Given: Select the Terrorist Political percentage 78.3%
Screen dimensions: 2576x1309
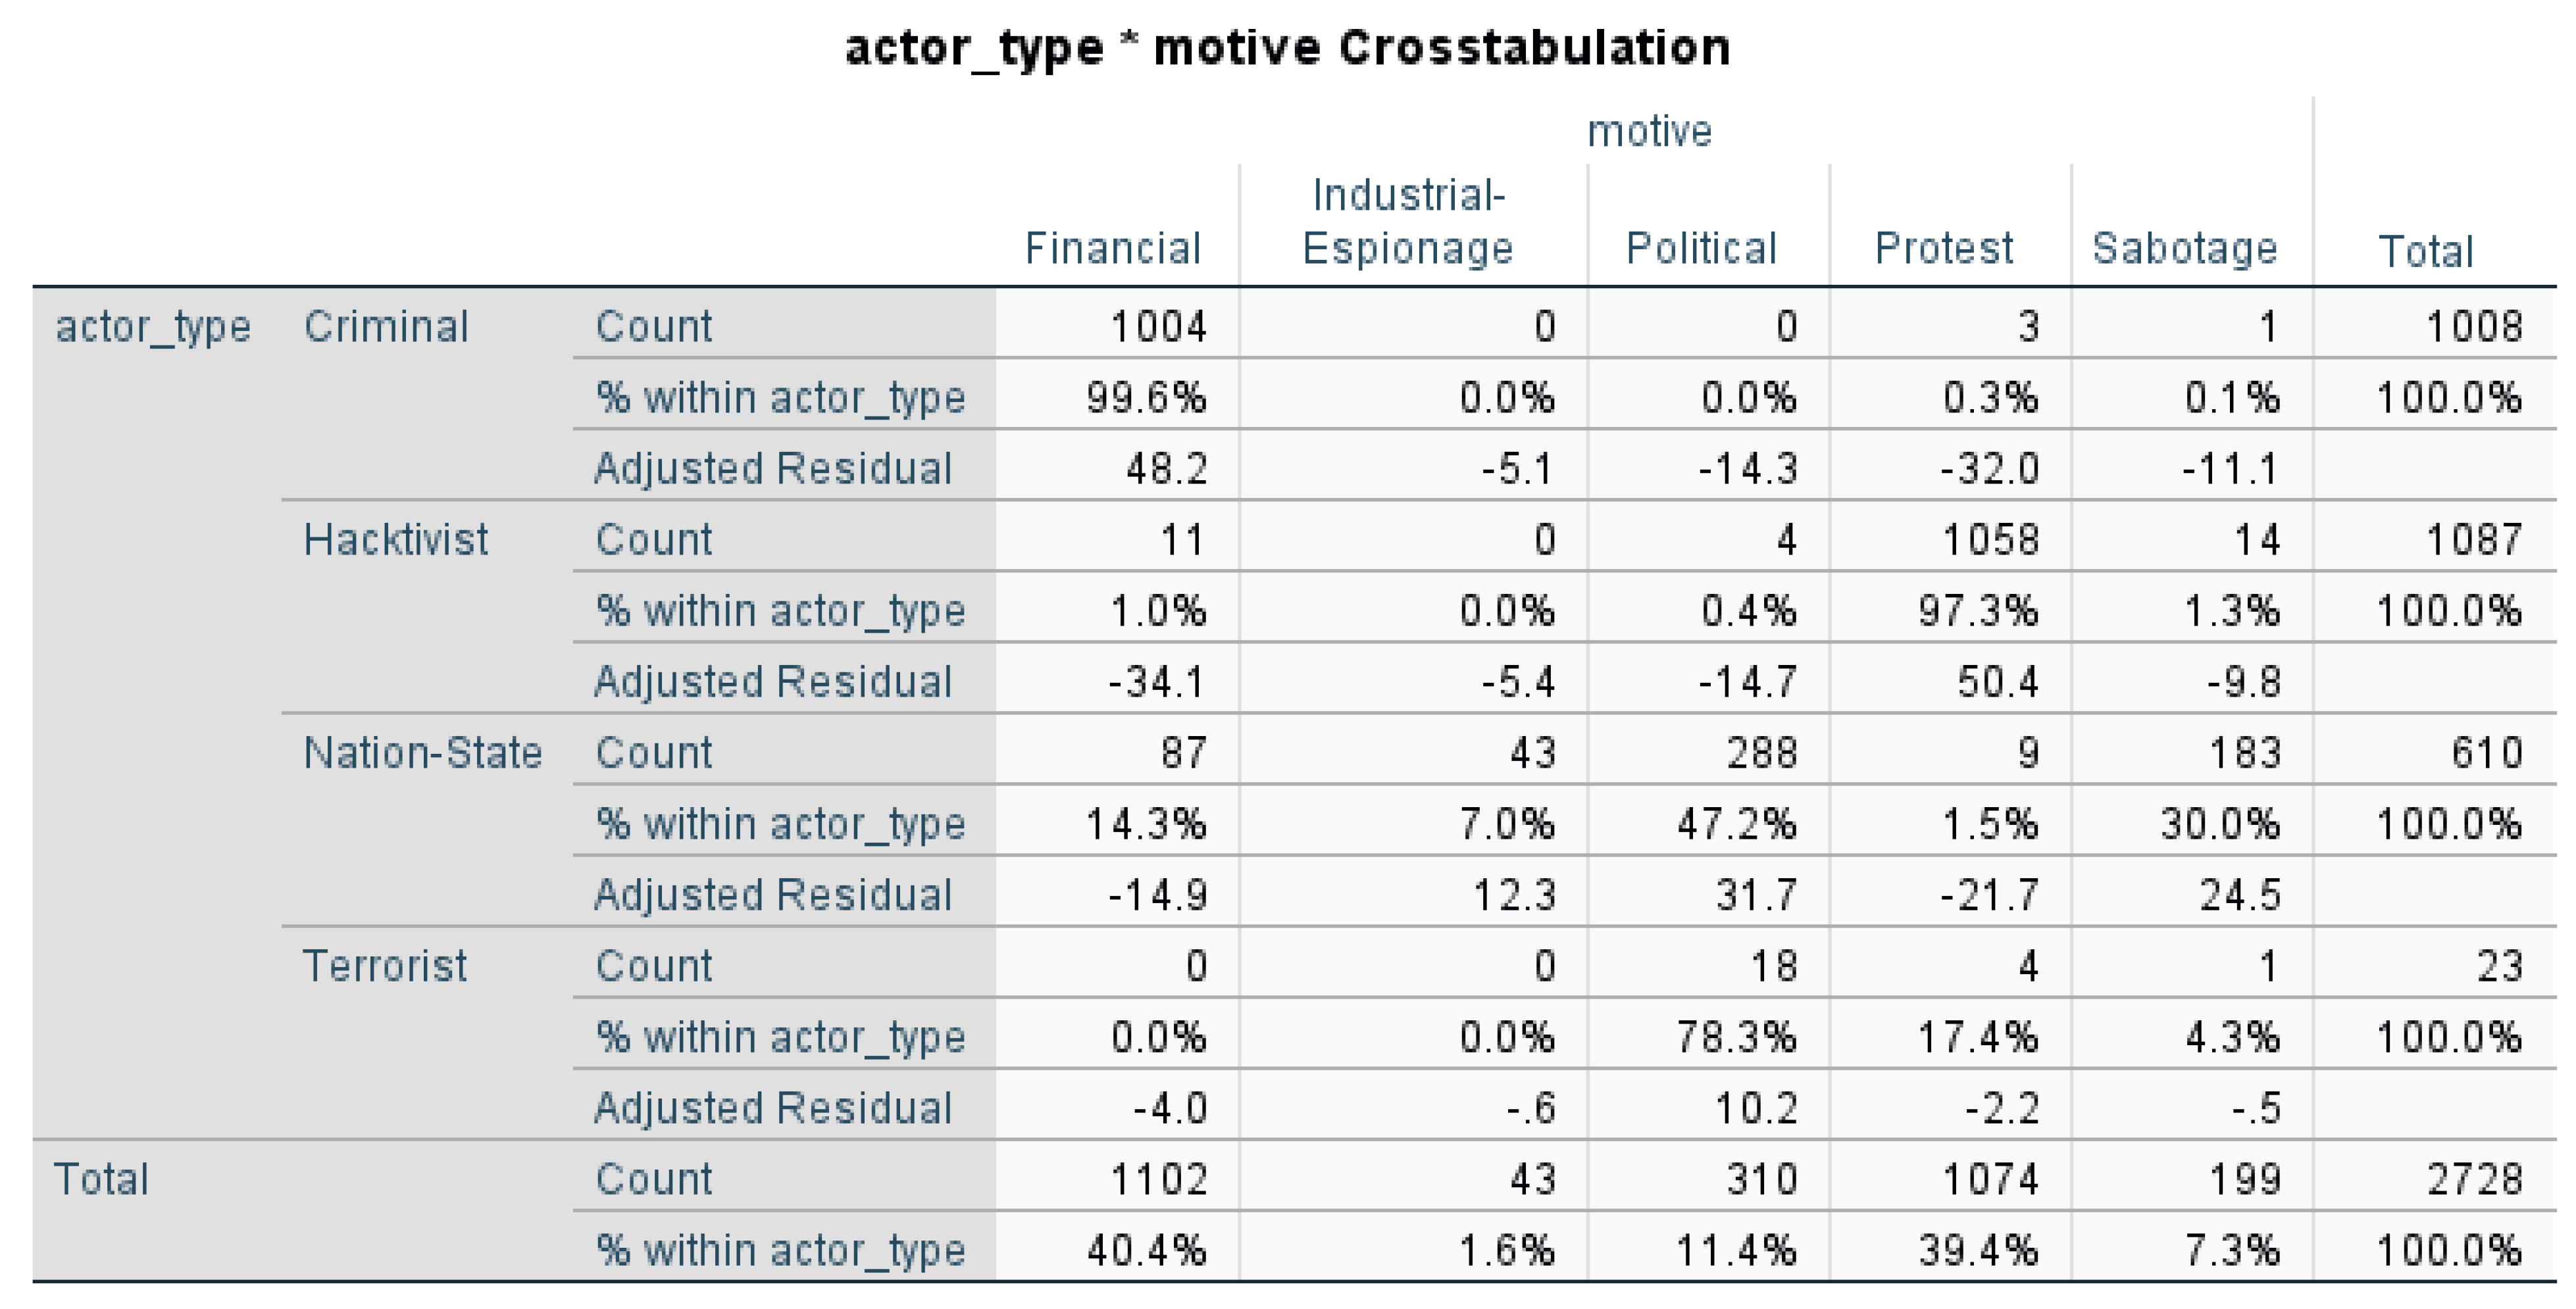Looking at the screenshot, I should point(1736,1037).
